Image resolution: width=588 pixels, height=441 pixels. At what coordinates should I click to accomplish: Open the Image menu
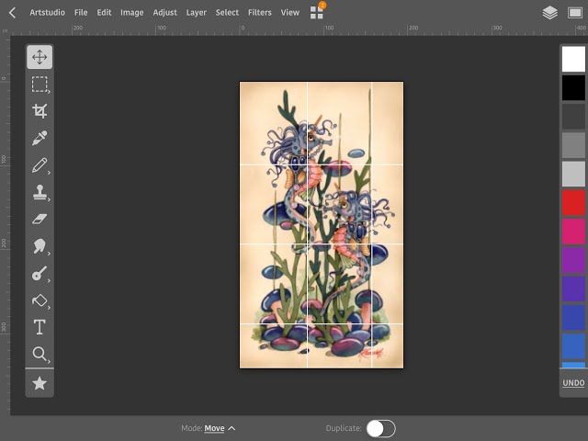131,12
